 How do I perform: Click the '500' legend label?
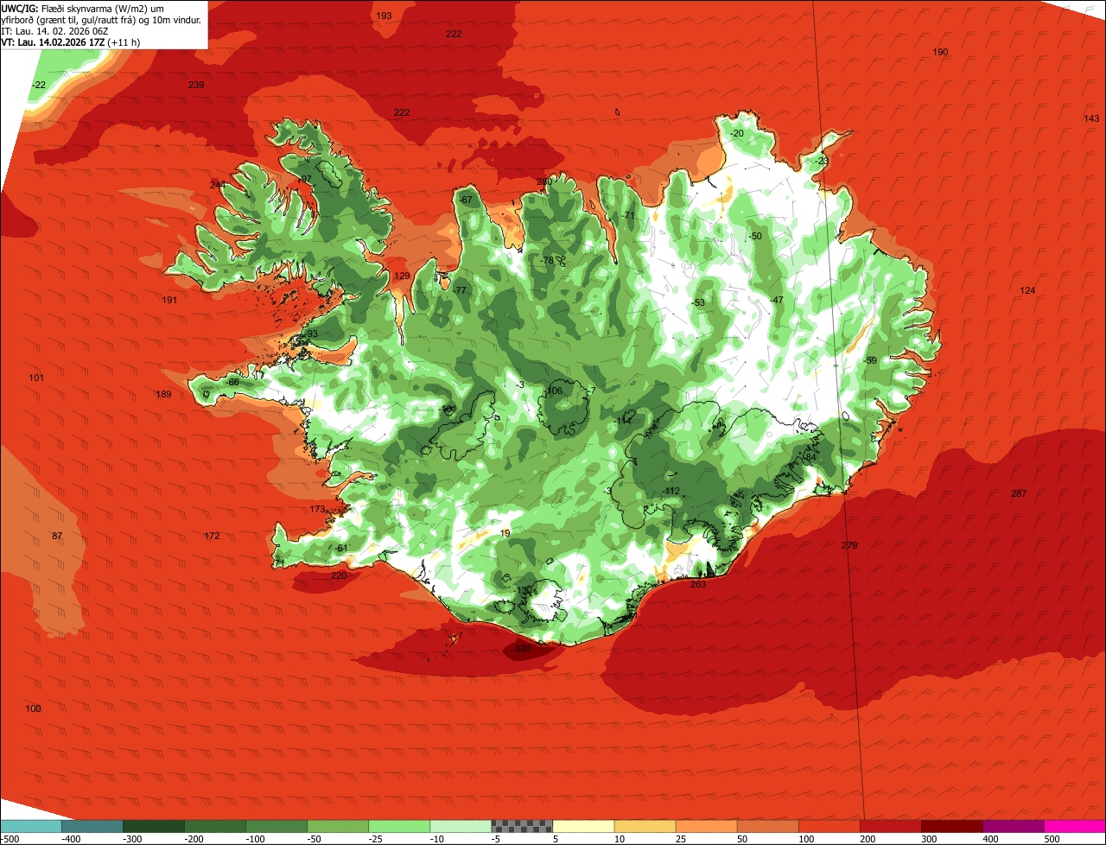point(1052,839)
